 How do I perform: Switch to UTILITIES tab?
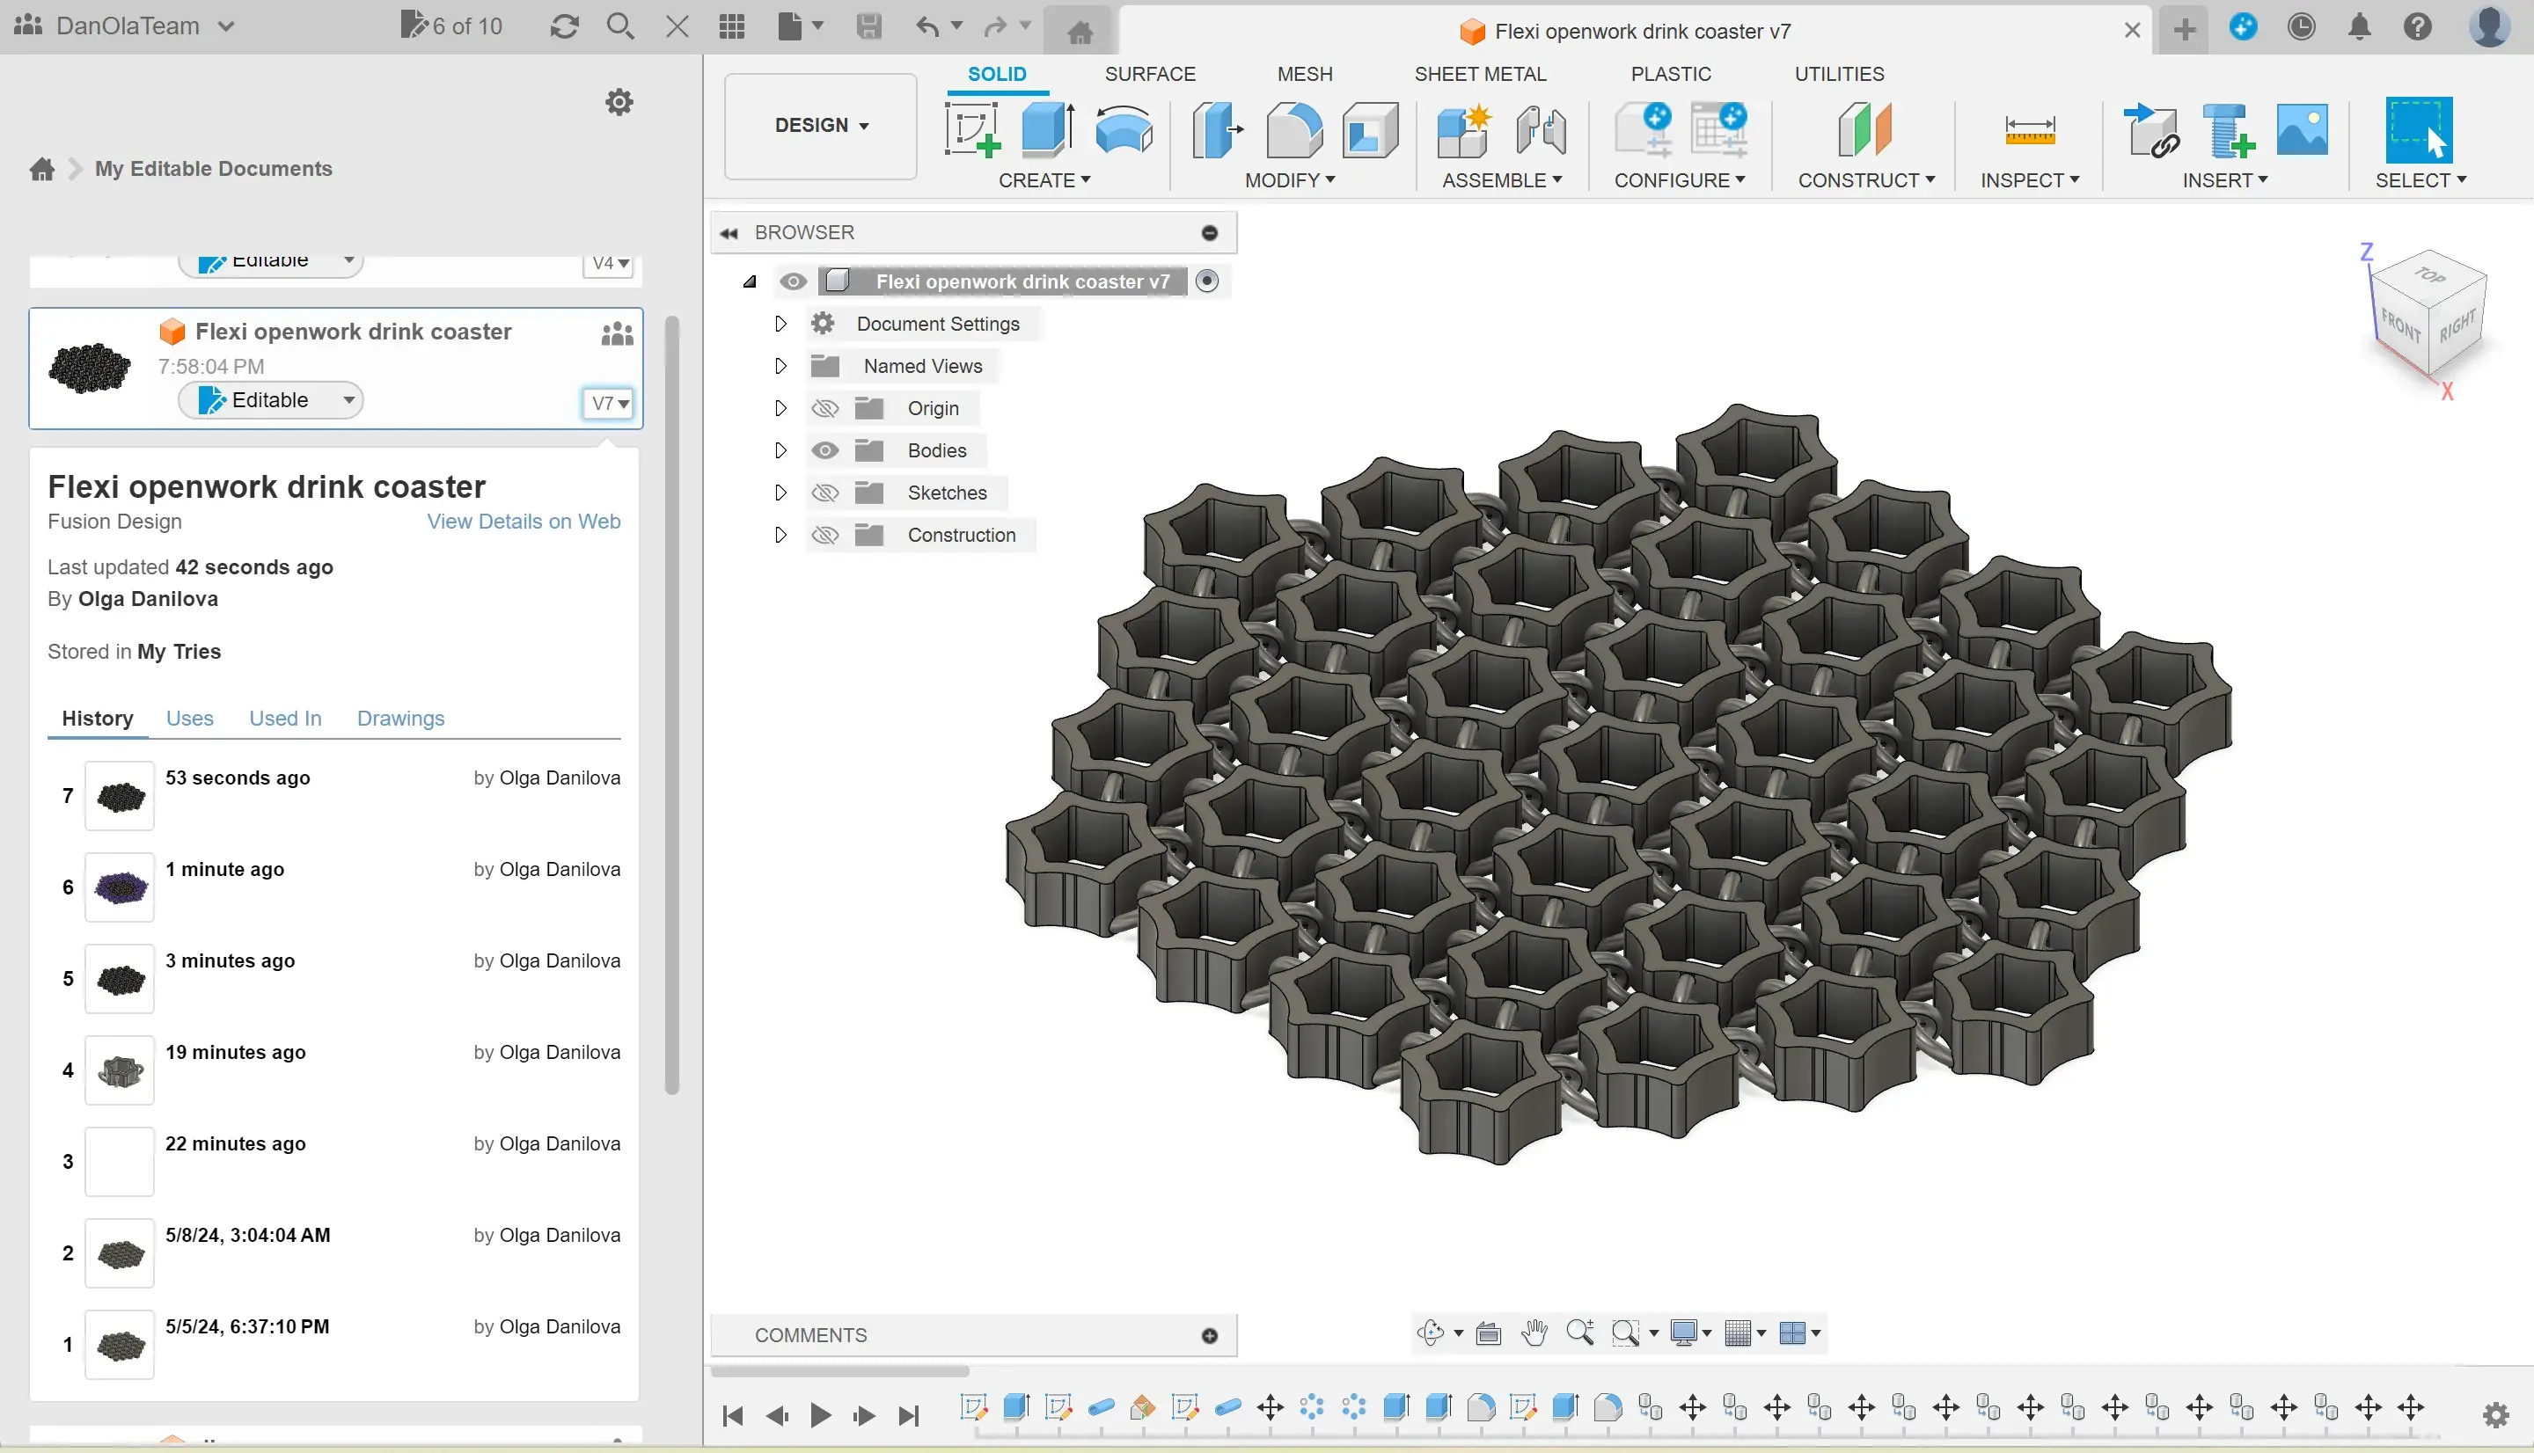point(1838,74)
